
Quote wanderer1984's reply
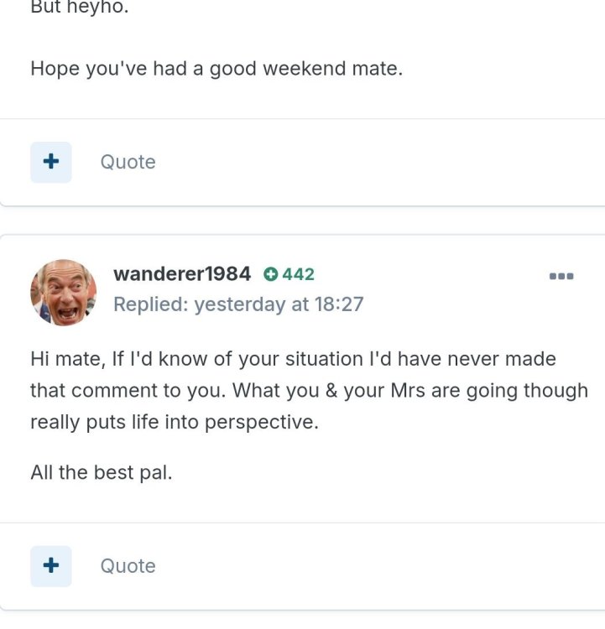click(128, 566)
